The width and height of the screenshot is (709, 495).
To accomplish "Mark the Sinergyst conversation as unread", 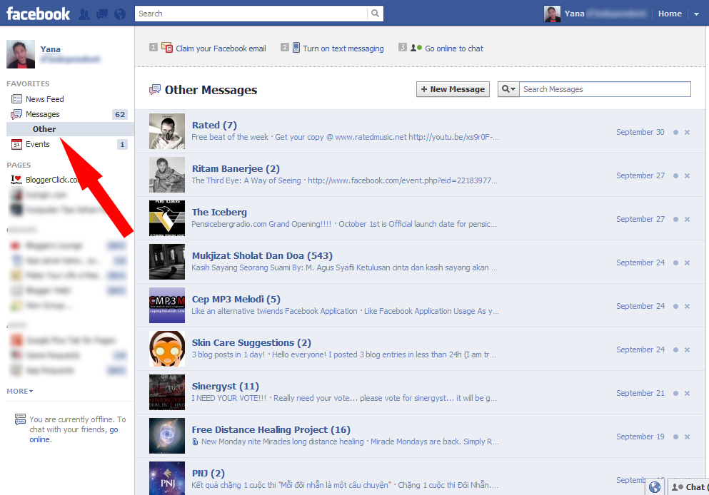I will [x=675, y=393].
